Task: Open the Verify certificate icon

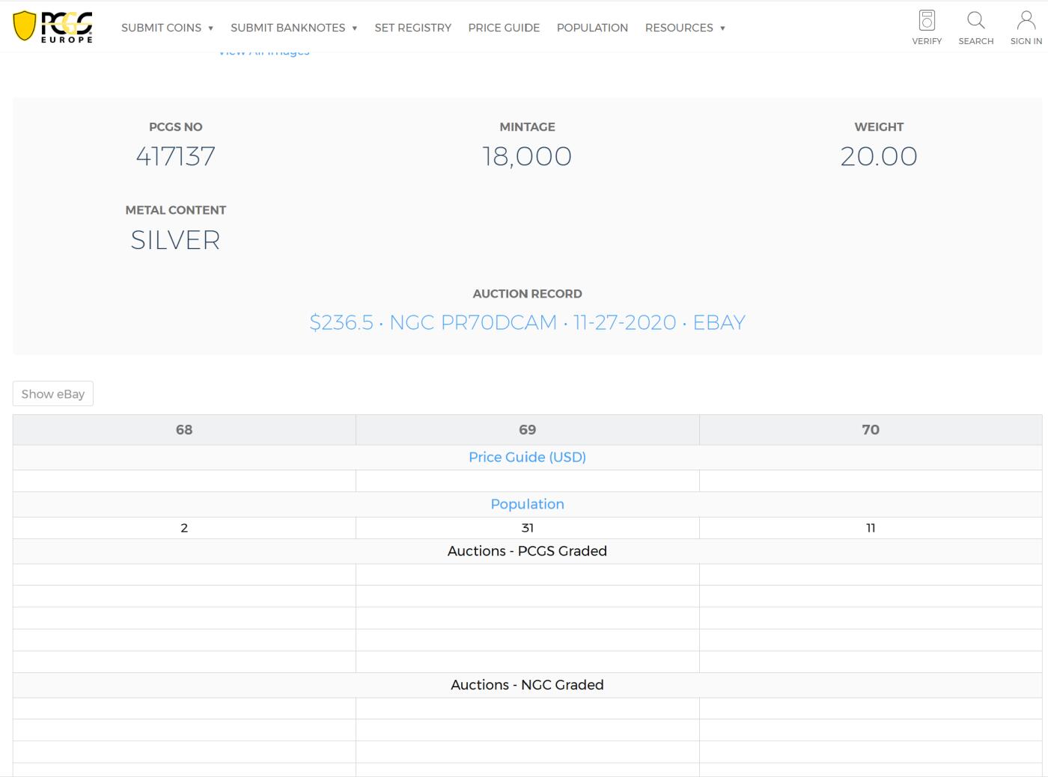Action: coord(927,21)
